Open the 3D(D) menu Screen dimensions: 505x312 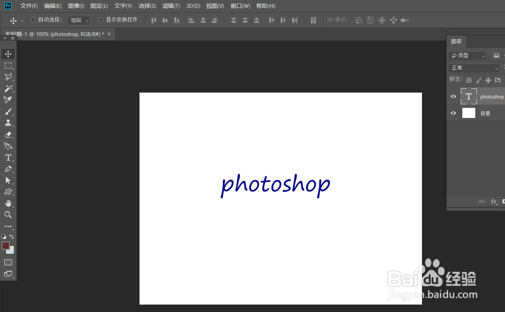pyautogui.click(x=193, y=6)
